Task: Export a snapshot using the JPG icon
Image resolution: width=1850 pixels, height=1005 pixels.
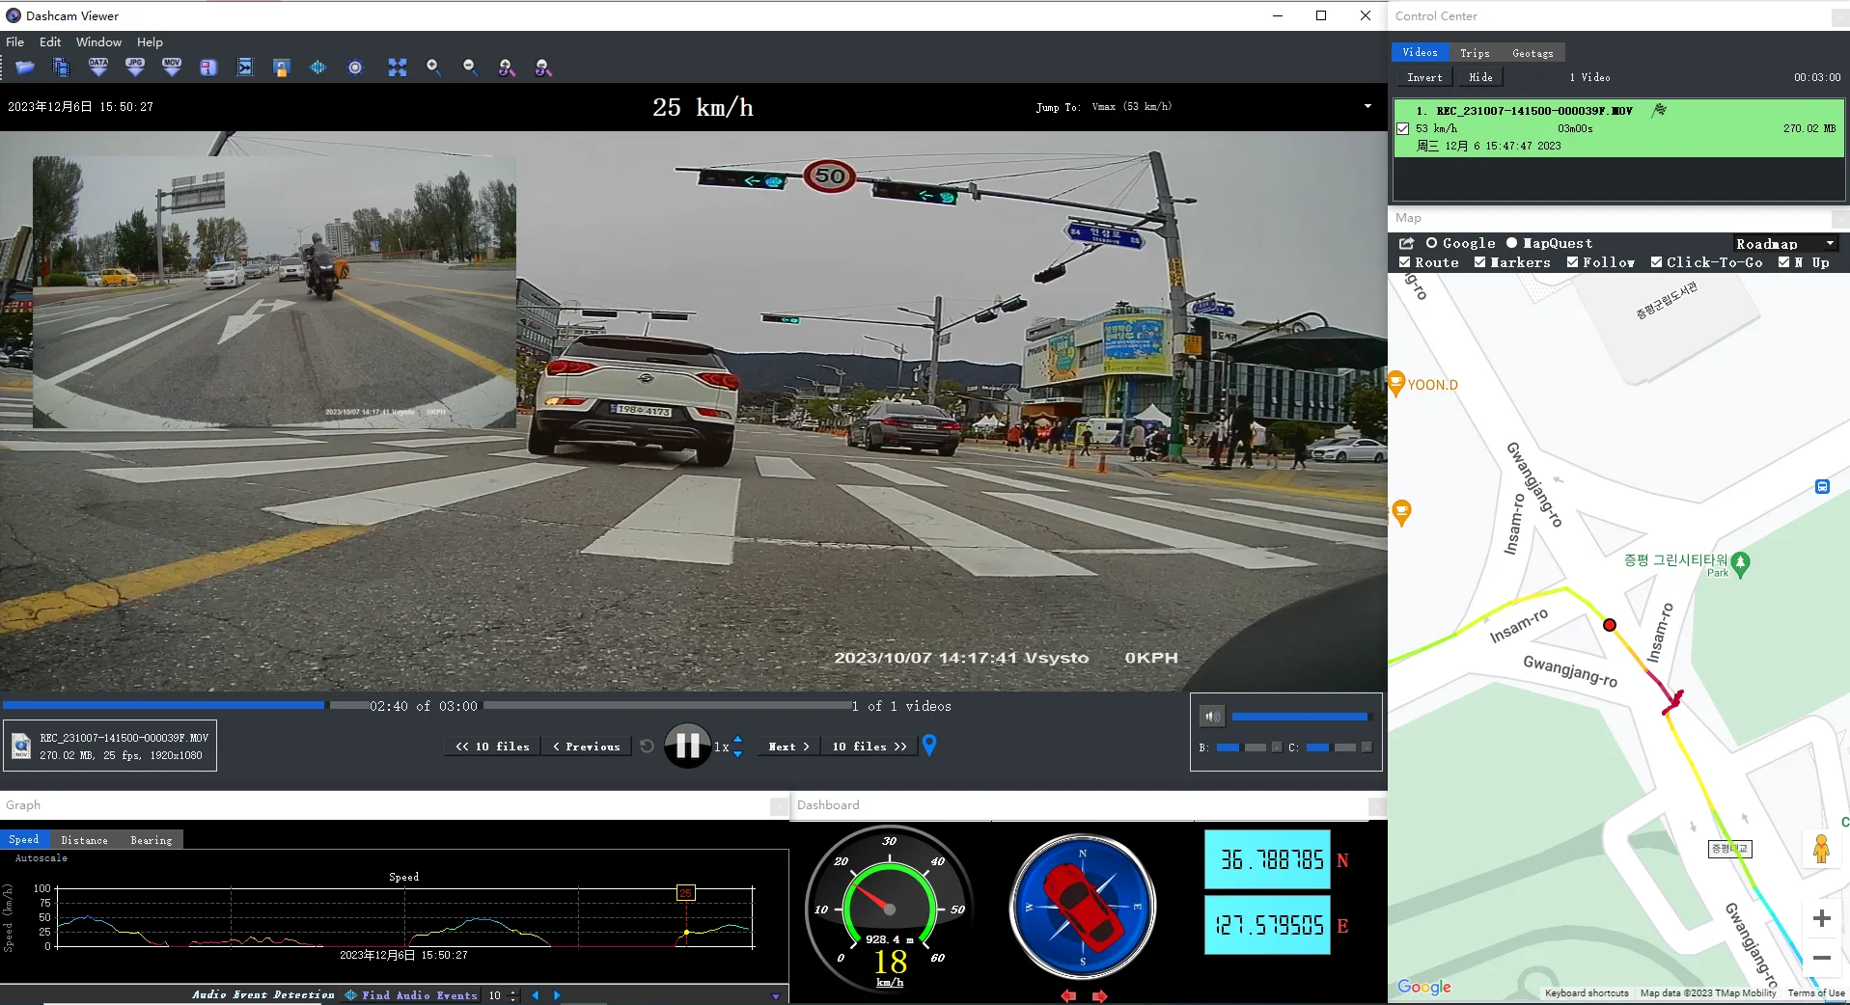Action: (x=134, y=68)
